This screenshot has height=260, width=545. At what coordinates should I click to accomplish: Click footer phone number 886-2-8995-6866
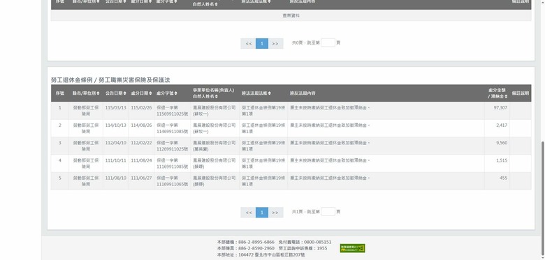(x=256, y=242)
